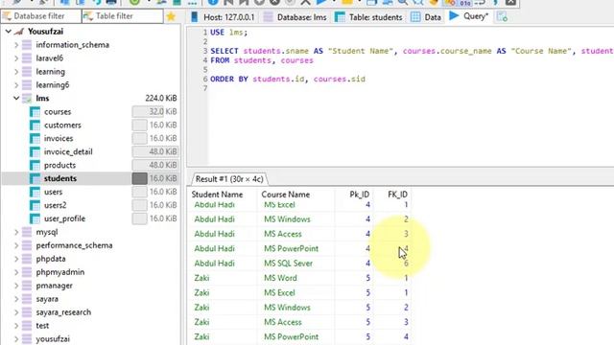The height and width of the screenshot is (345, 614).
Task: Select the students table in tree
Action: [59, 178]
